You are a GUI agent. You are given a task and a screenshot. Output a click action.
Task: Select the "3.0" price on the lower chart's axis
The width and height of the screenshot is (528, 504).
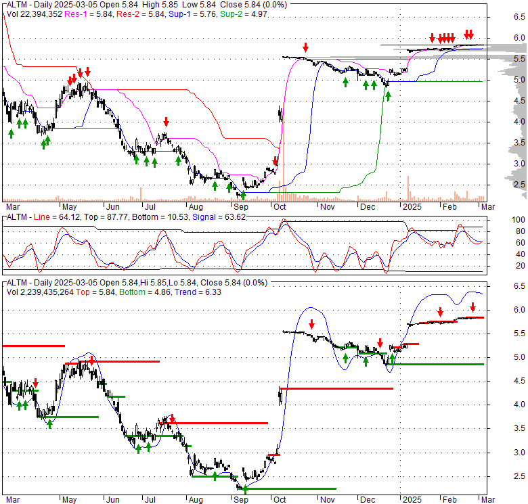tap(519, 452)
